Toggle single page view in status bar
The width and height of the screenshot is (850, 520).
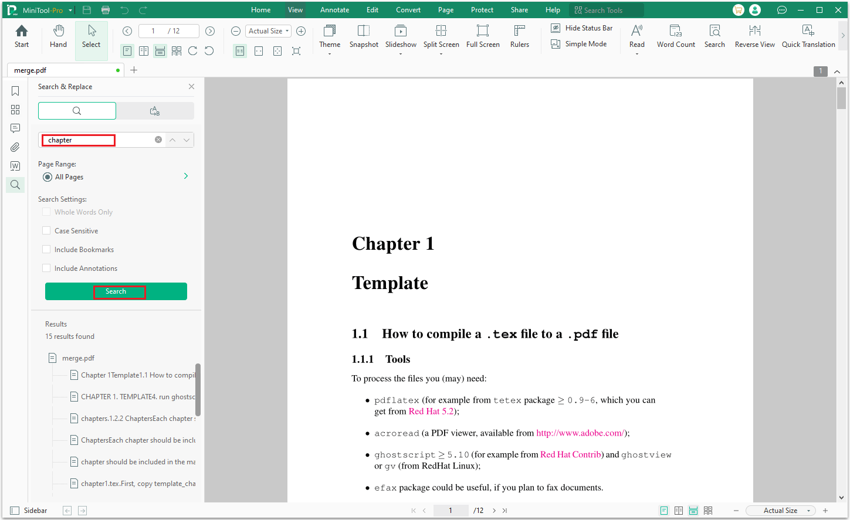(664, 511)
